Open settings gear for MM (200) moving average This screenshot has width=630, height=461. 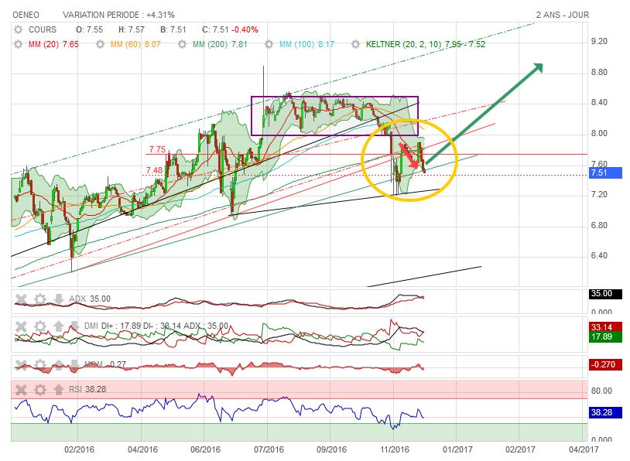(x=183, y=44)
